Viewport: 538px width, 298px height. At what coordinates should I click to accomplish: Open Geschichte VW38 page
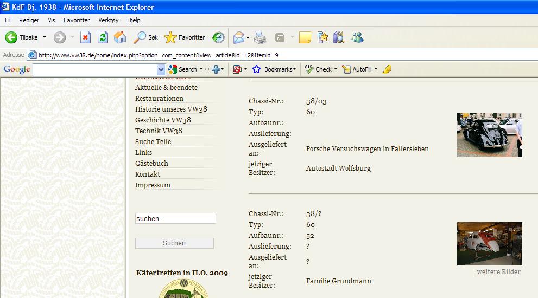pos(163,120)
